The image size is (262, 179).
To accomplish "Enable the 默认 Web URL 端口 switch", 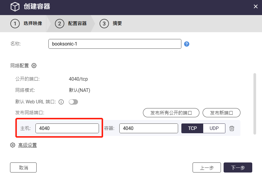I will pyautogui.click(x=73, y=101).
